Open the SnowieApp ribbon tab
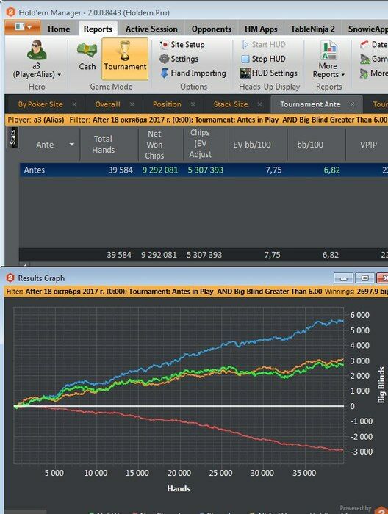The image size is (388, 514). (x=367, y=29)
